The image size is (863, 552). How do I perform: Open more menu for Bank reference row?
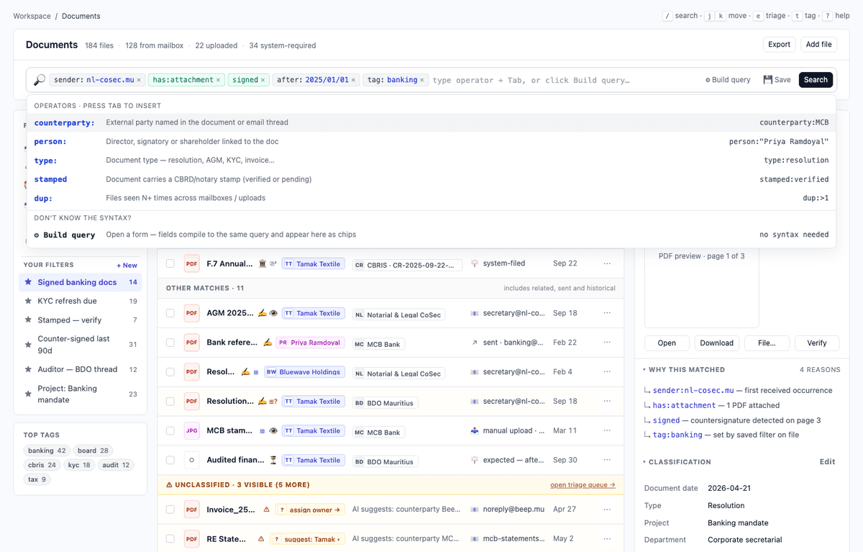608,343
